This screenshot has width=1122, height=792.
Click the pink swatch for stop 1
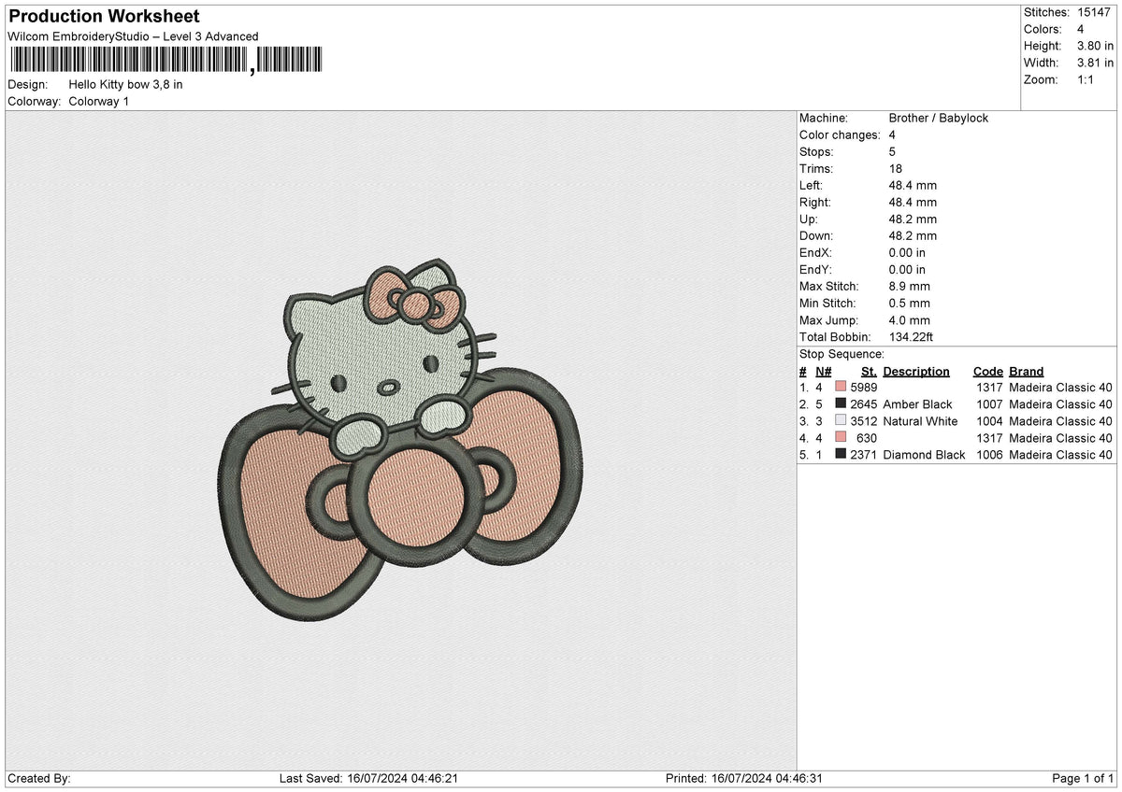[841, 388]
